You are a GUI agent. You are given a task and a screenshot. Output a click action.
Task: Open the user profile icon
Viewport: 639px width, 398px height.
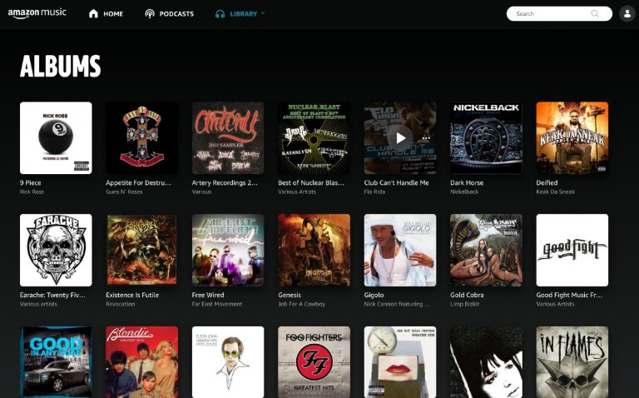click(x=627, y=13)
